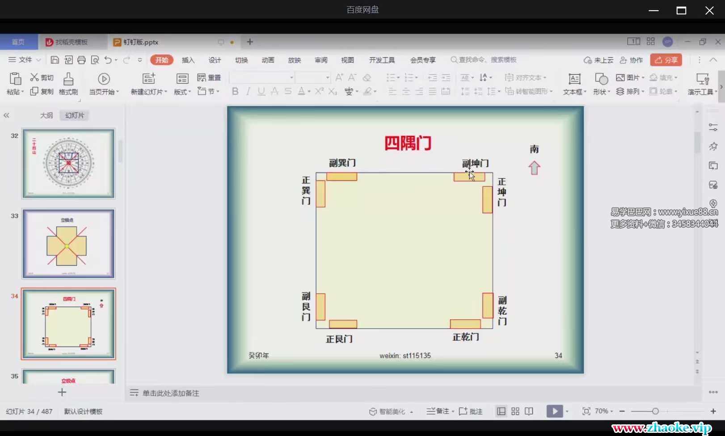Open the 插入 ribbon tab
Screen dimensions: 725x436
point(188,60)
